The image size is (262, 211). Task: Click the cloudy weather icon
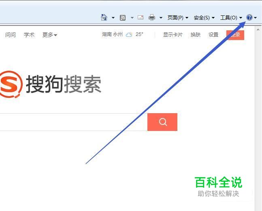pos(129,34)
